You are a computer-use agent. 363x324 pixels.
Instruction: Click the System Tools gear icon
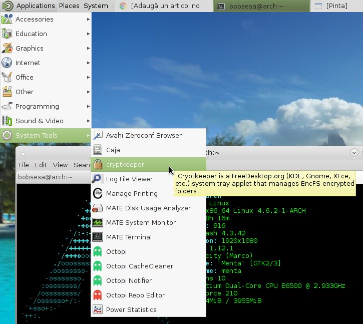point(7,136)
